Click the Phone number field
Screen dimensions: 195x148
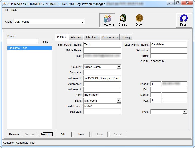pyautogui.click(x=175, y=84)
